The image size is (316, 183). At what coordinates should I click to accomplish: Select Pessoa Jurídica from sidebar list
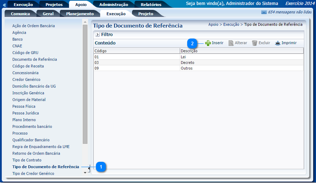(26, 113)
